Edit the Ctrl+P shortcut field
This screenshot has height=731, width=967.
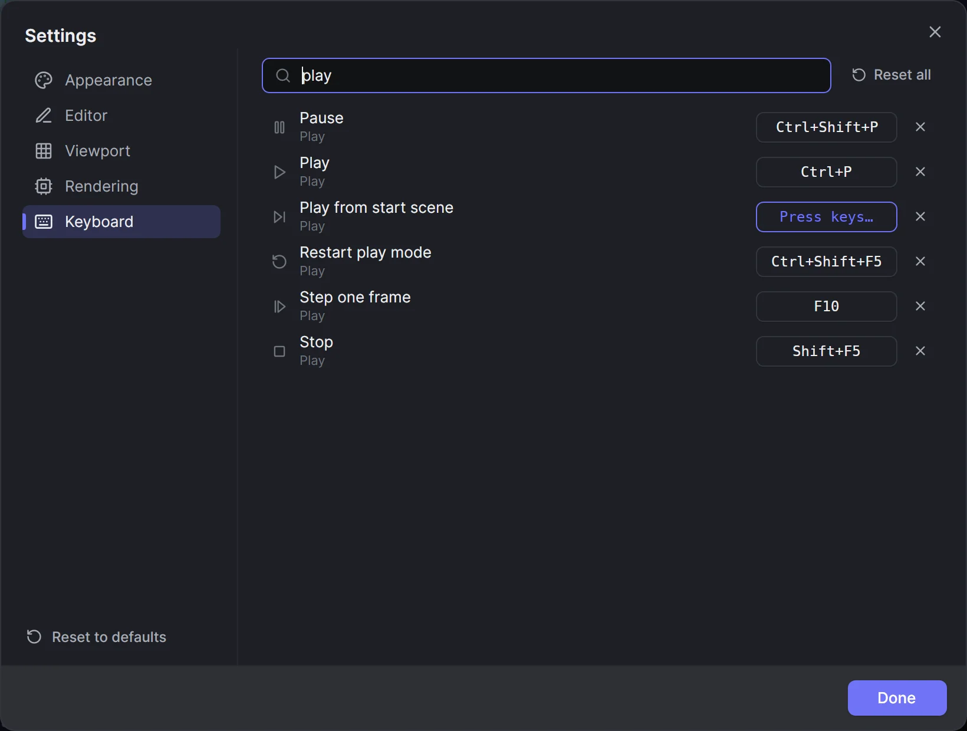[x=826, y=172]
